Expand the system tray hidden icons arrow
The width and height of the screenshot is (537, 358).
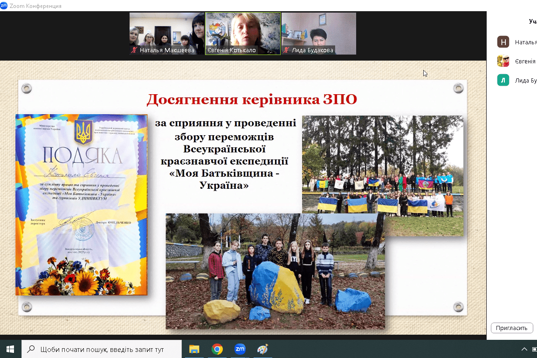pos(524,349)
